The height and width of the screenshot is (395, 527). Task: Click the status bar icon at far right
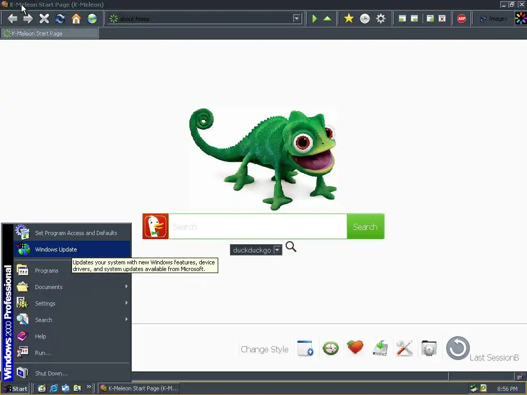521,376
